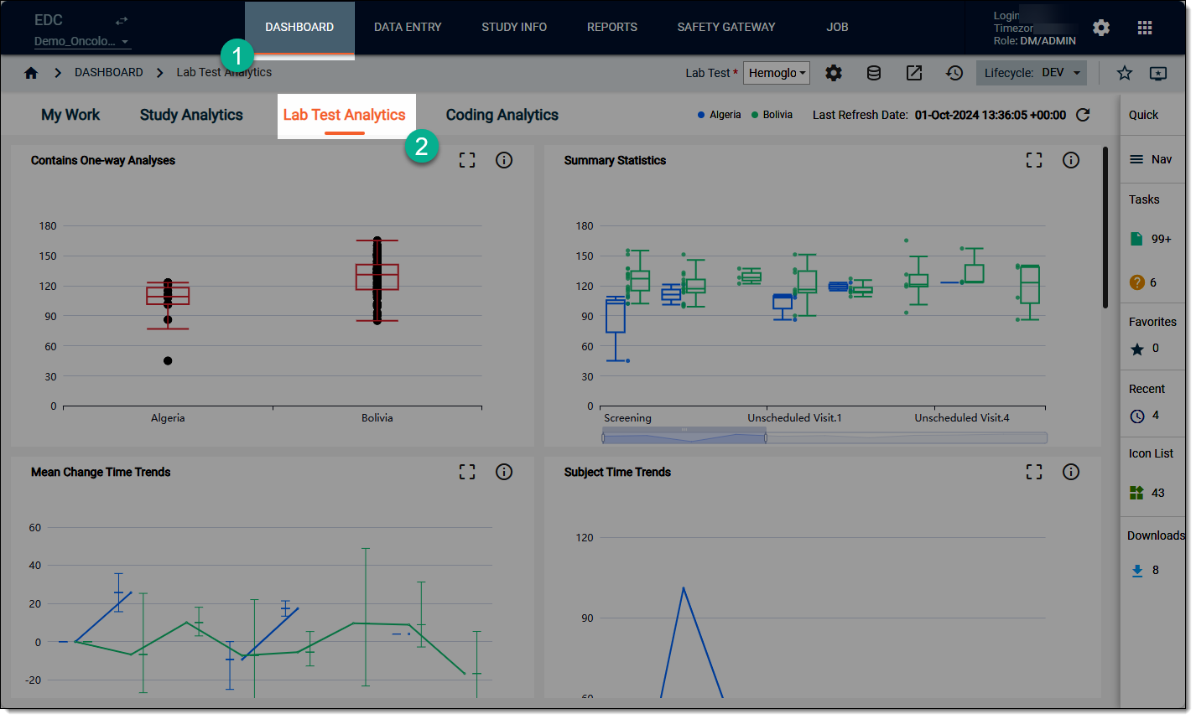Show info for Mean Change Time Trends
The image size is (1196, 719).
click(x=504, y=472)
